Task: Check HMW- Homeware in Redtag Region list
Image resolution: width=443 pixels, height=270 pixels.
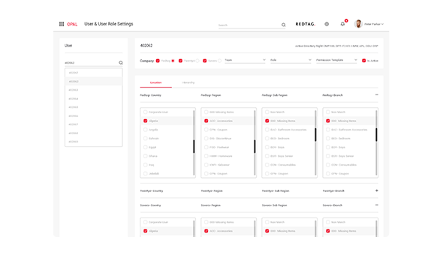Action: 206,156
